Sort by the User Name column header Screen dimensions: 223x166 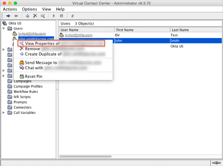pos(87,30)
